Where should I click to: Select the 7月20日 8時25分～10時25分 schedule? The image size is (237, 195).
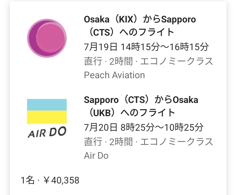144,127
